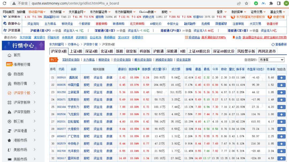This screenshot has width=289, height=162.
Task: Open 实时资金流向 link
Action: click(71, 60)
